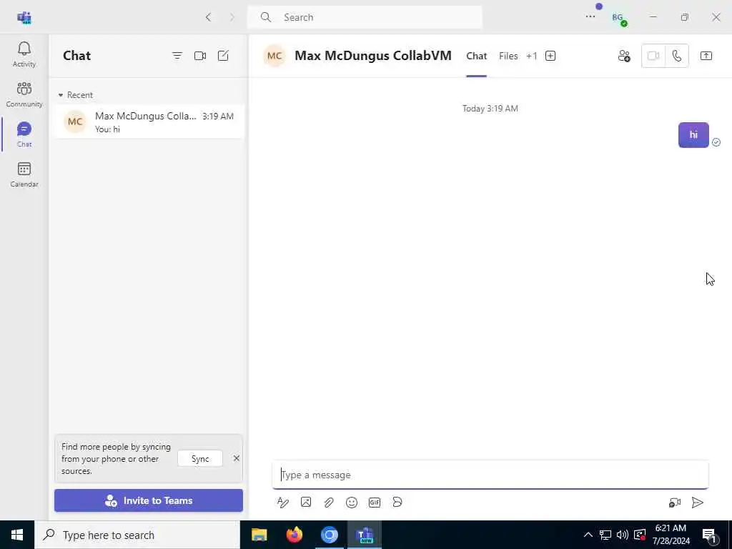
Task: Open Settings and more ellipsis
Action: coord(590,17)
